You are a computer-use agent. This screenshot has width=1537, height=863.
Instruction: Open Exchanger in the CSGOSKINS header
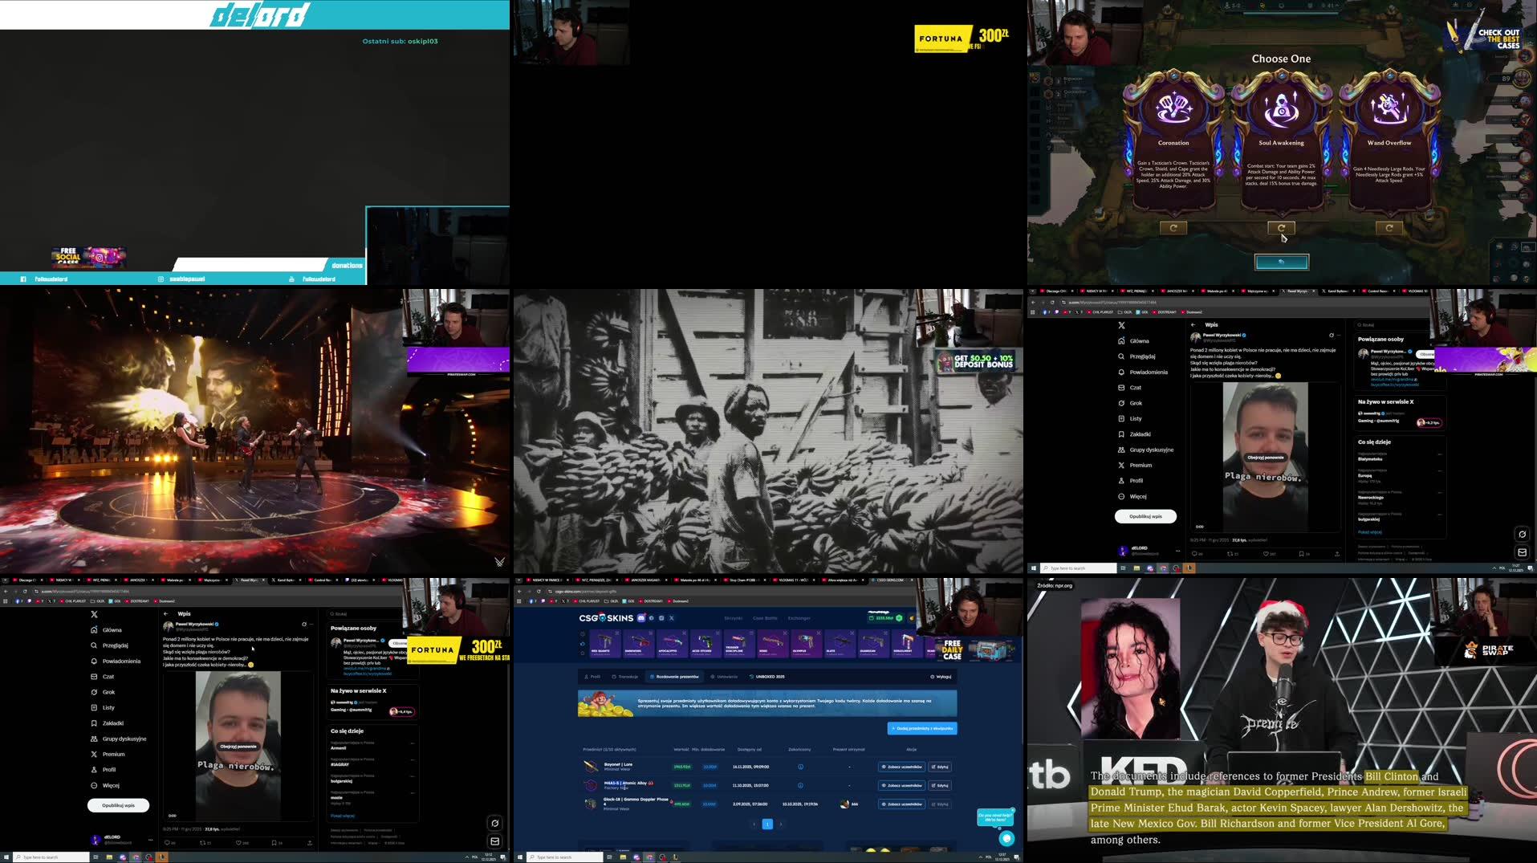tap(800, 618)
